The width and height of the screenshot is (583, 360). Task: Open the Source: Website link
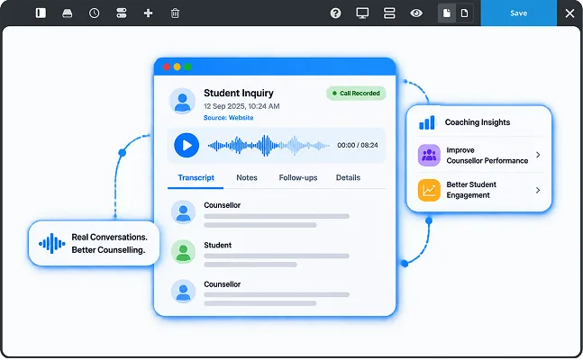click(228, 118)
